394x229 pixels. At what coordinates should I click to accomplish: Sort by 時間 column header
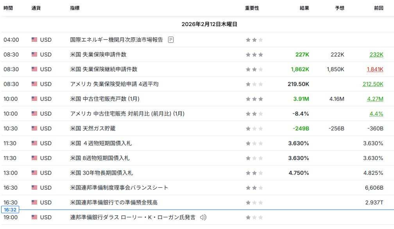tap(8, 8)
